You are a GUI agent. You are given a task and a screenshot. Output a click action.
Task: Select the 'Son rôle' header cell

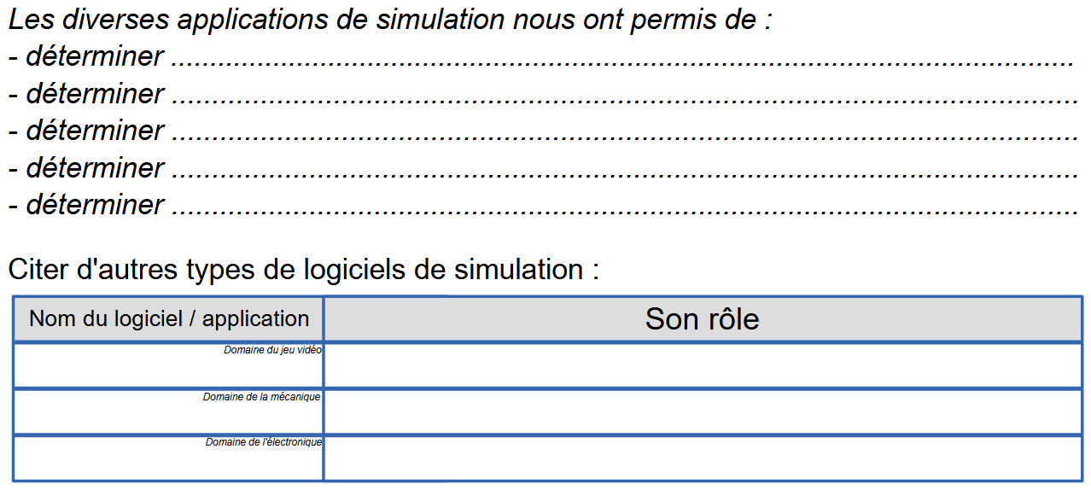[x=703, y=319]
